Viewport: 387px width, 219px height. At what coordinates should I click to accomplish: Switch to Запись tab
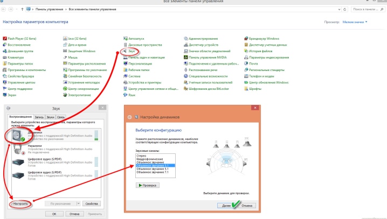tap(39, 117)
